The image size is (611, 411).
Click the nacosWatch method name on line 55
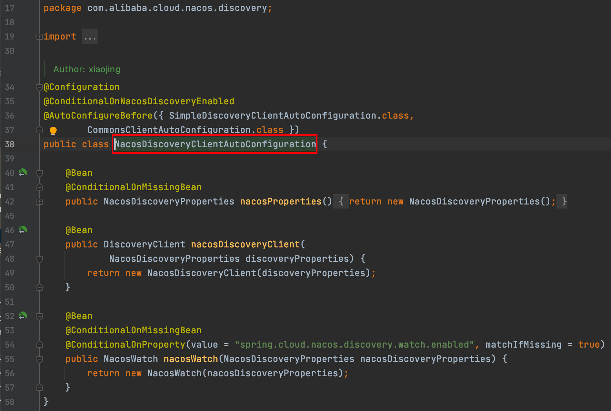point(191,359)
